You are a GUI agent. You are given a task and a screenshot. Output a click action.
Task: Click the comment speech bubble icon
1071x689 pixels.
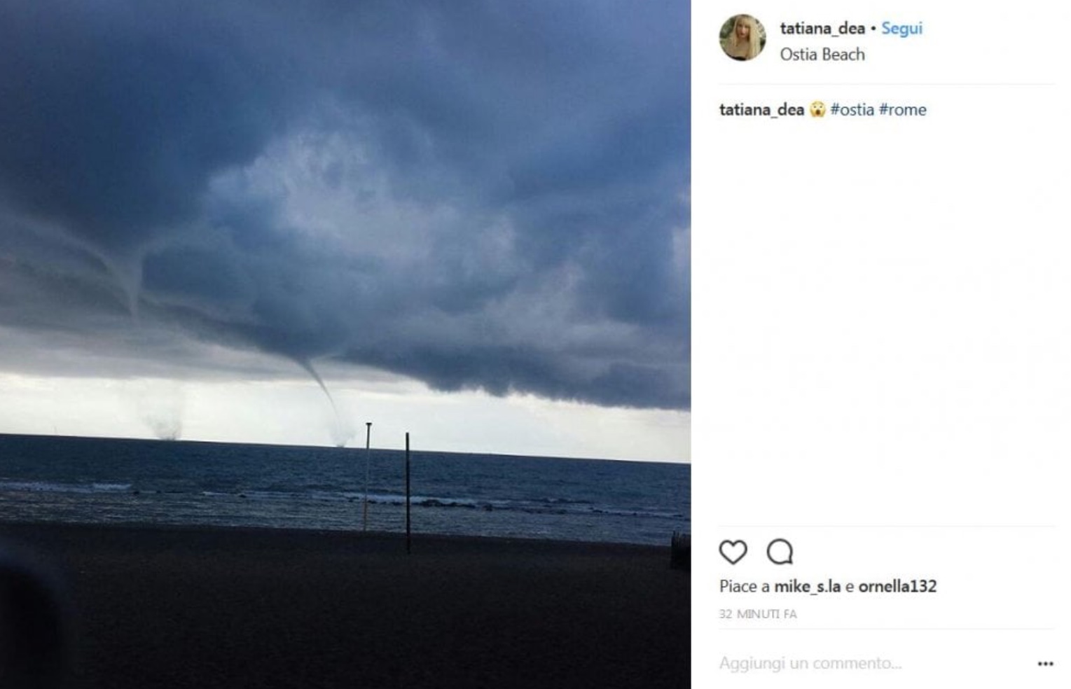coord(780,552)
